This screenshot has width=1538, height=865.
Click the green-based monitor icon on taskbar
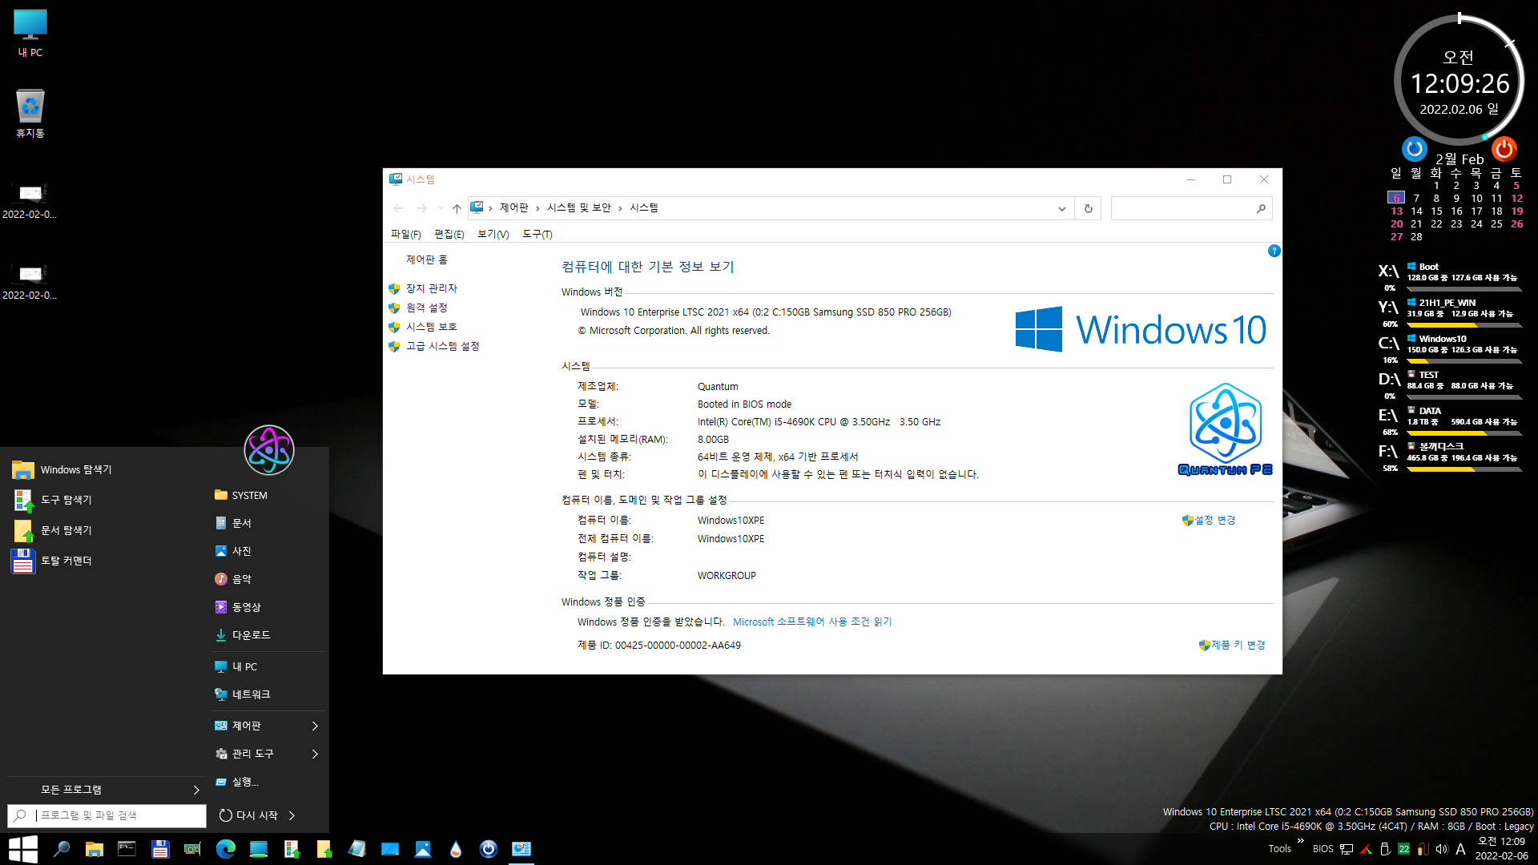pos(258,849)
